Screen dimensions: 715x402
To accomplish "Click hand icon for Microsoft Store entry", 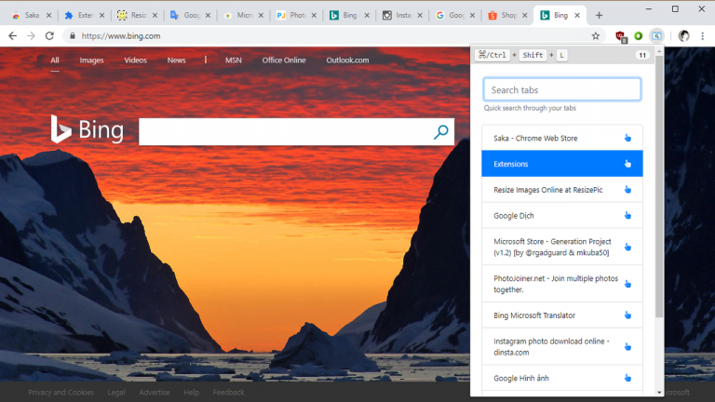I will point(627,247).
